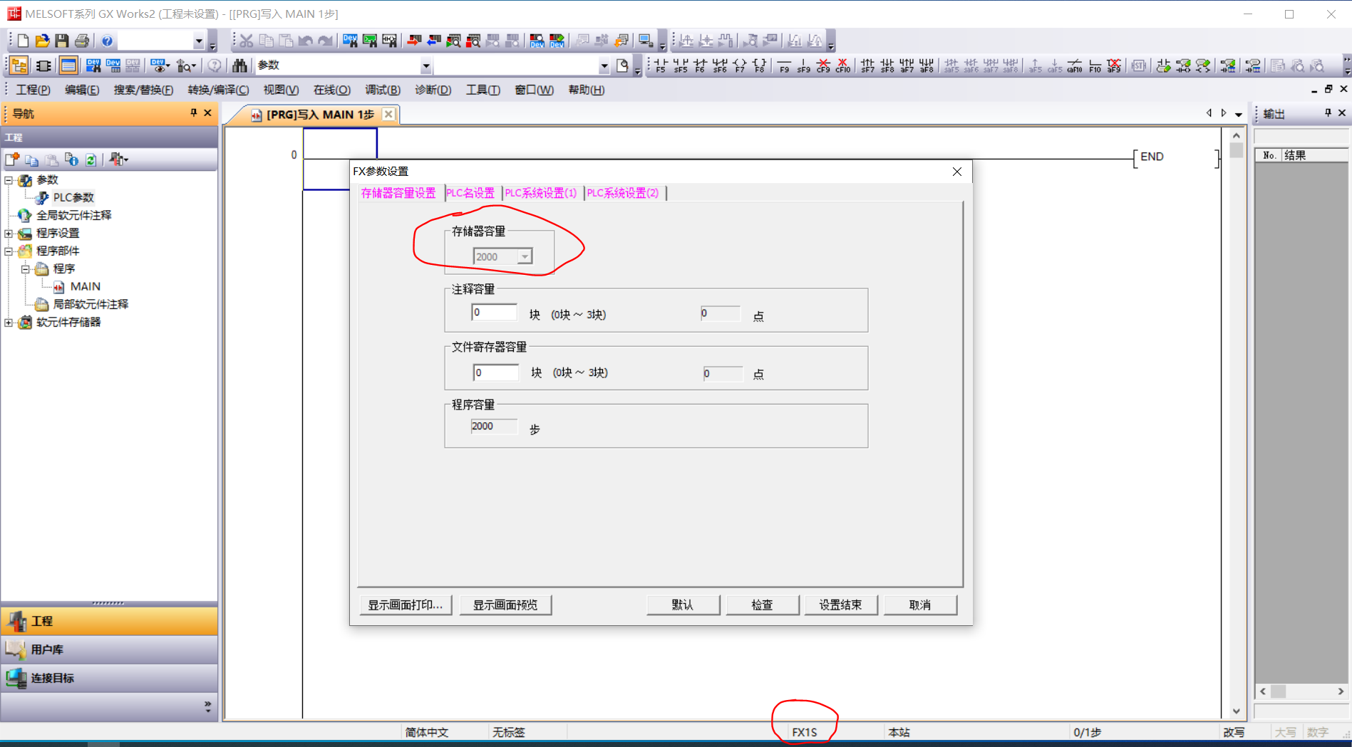Expand the 软元件存储器 tree node
This screenshot has height=747, width=1352.
pyautogui.click(x=9, y=323)
